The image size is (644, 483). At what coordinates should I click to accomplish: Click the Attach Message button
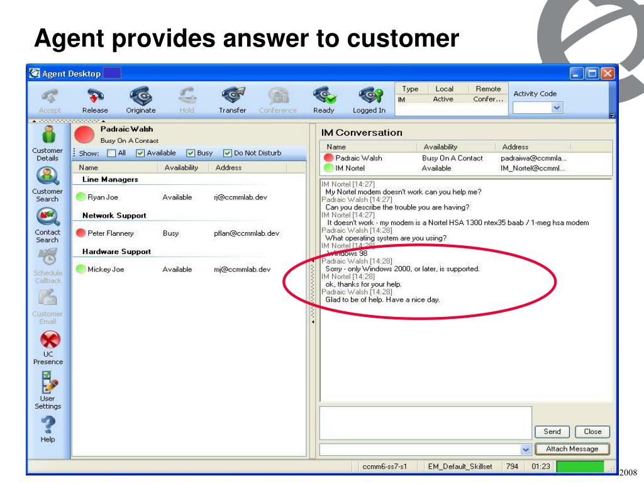click(x=572, y=449)
